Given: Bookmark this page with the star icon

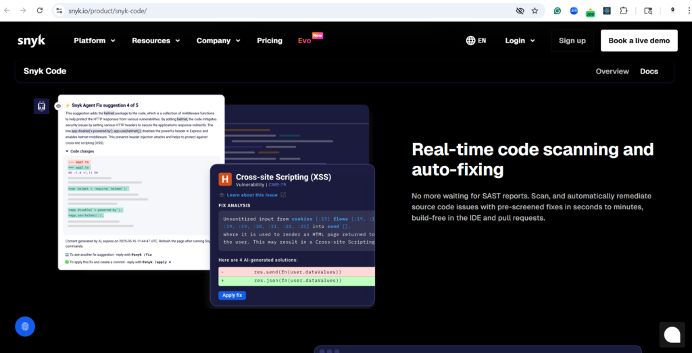Looking at the screenshot, I should tap(535, 11).
